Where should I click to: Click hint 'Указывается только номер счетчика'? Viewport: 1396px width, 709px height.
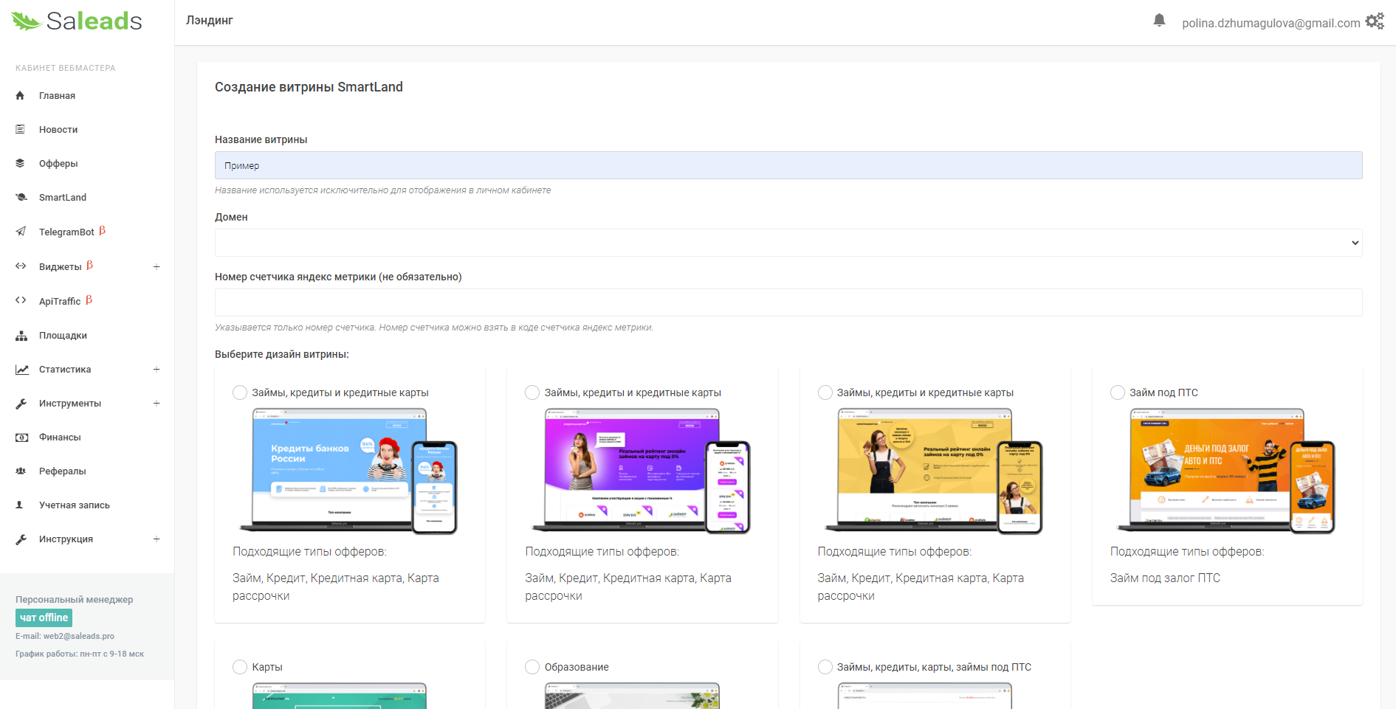click(434, 328)
